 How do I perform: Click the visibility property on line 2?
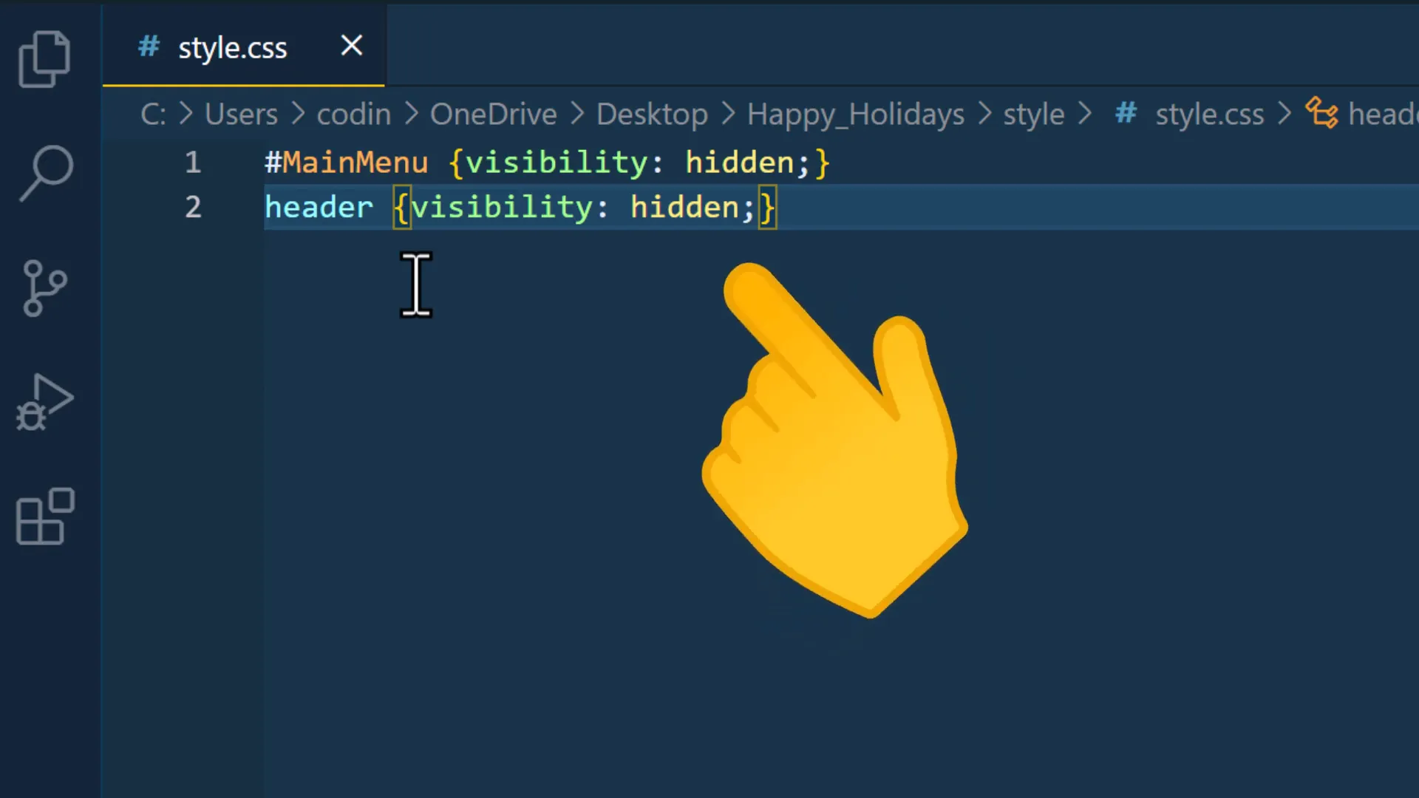(x=503, y=207)
